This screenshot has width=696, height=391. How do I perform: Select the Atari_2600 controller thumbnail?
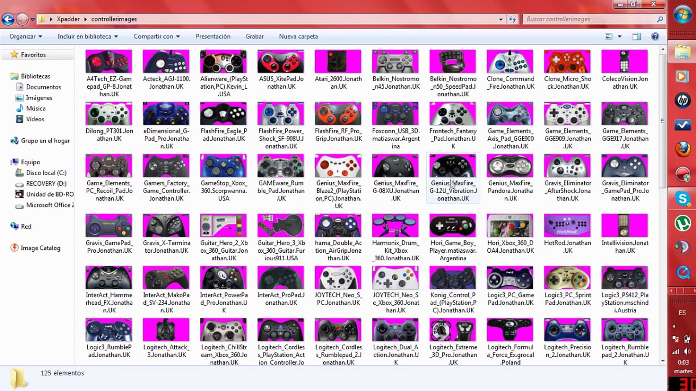click(338, 62)
